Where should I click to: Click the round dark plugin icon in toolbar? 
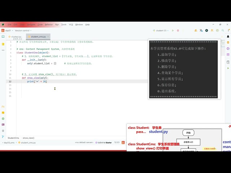pos(206,30)
